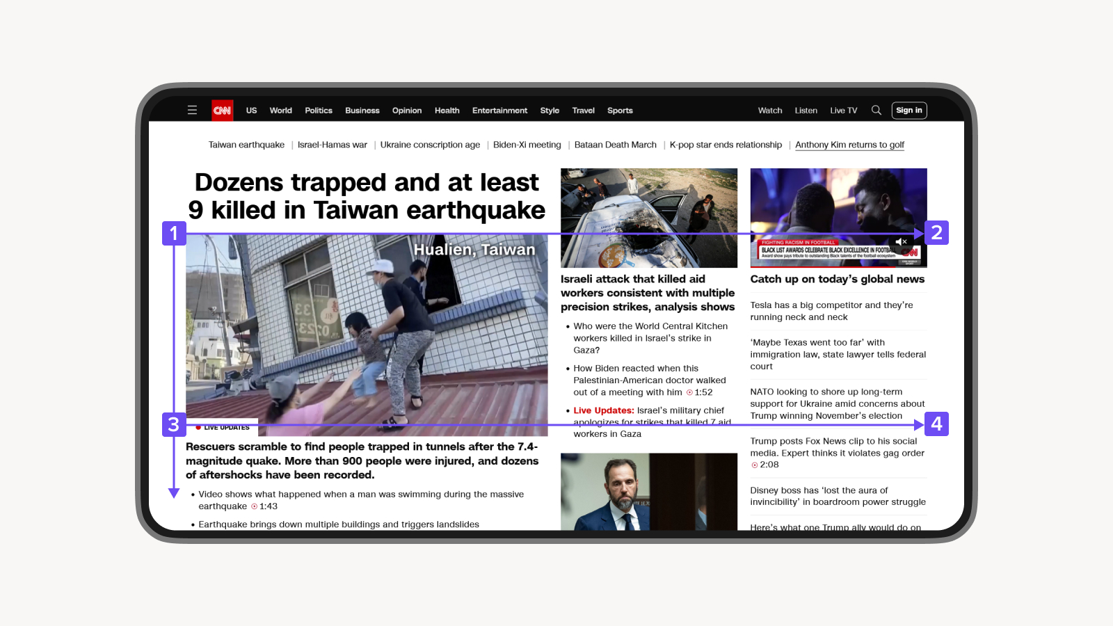
Task: Open Live Updates Israel's military chief
Action: [x=652, y=422]
